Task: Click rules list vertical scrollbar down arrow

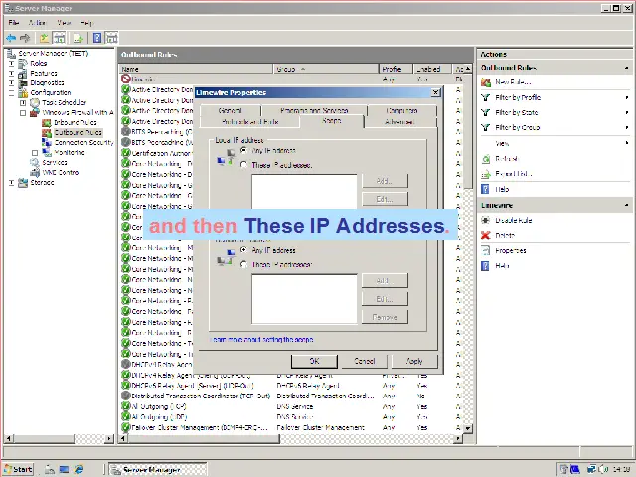Action: coord(468,428)
